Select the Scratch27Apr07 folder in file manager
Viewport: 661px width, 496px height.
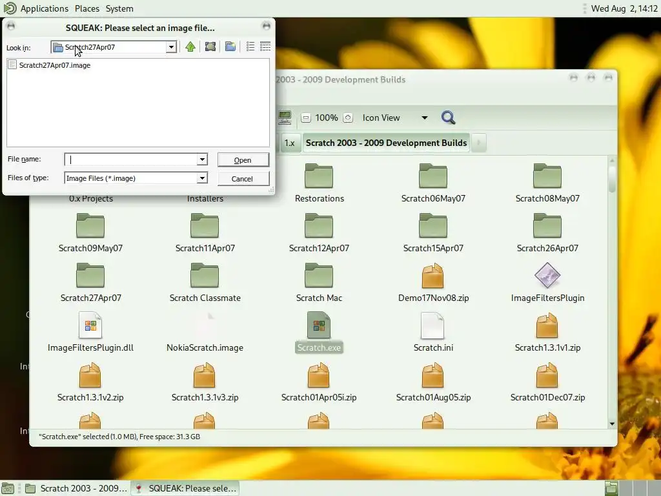[x=90, y=282]
